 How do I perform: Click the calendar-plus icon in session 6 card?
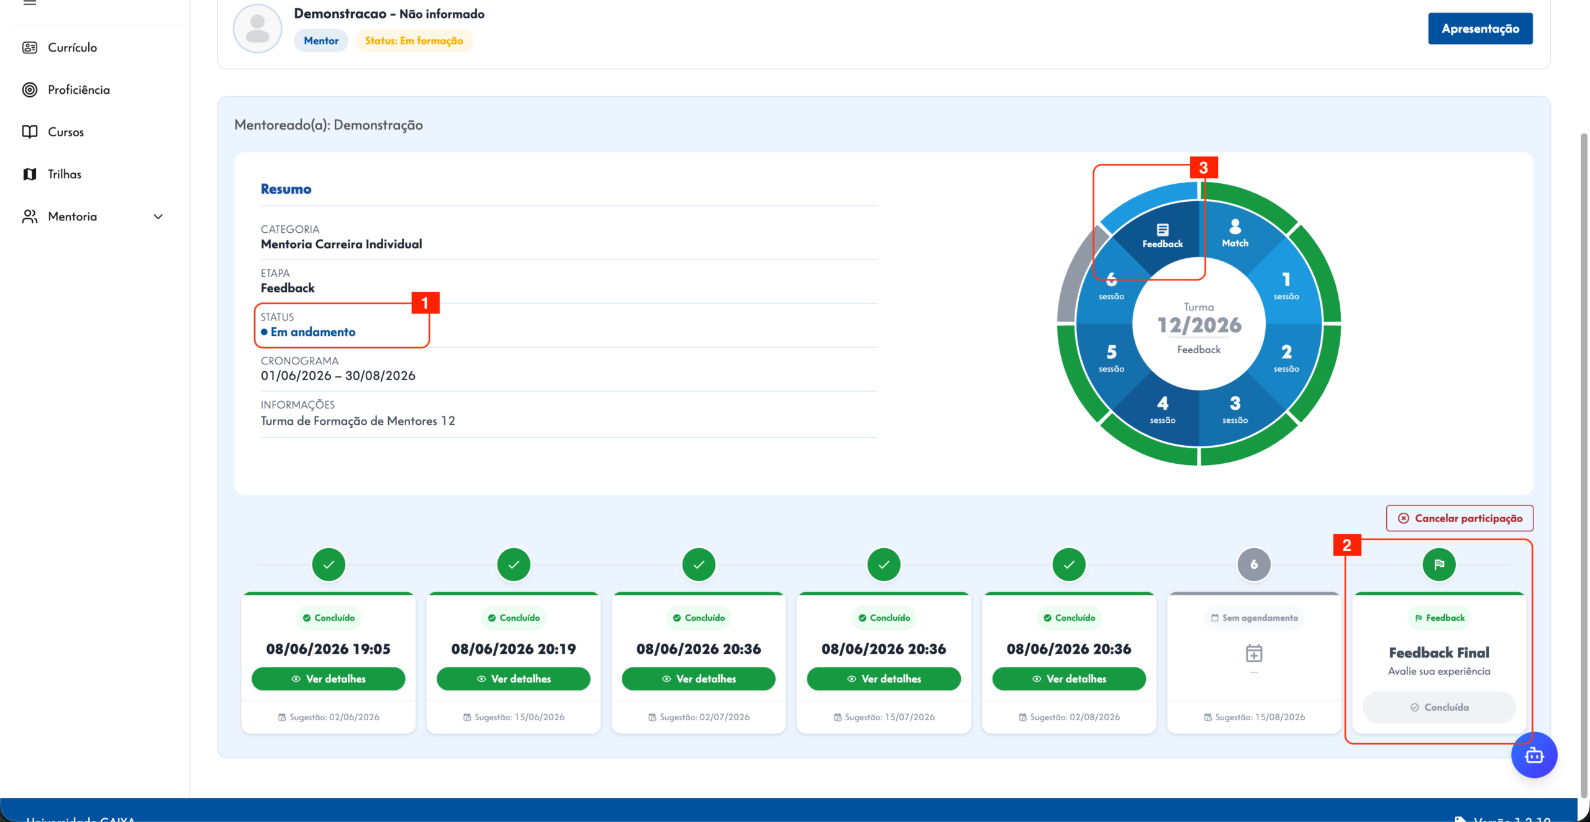coord(1254,653)
